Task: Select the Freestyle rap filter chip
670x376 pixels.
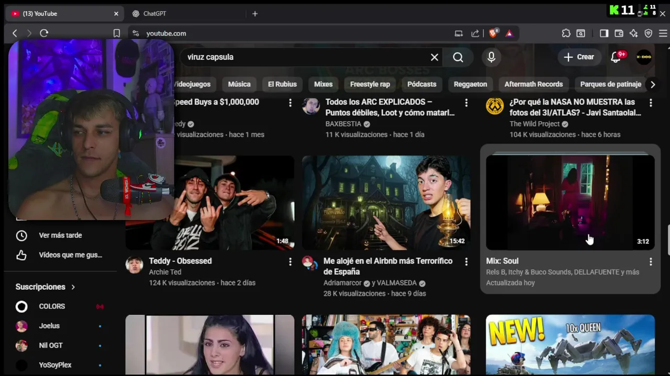Action: (370, 84)
